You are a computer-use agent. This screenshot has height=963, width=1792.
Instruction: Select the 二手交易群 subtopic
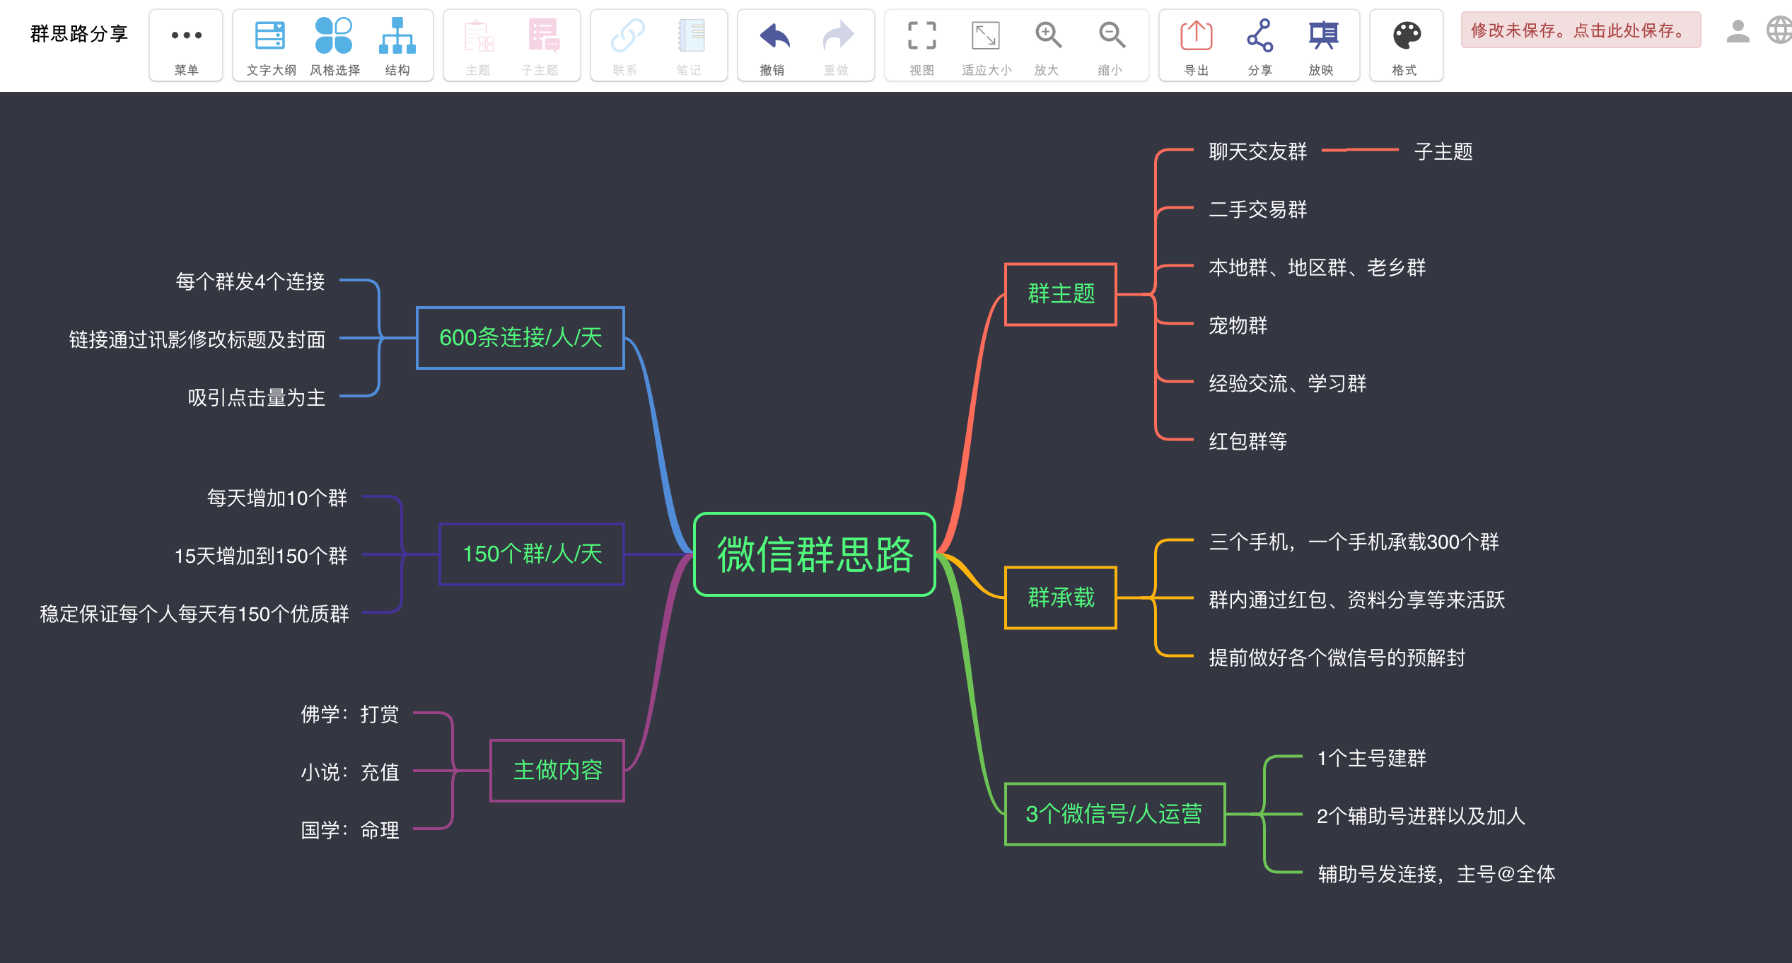click(1257, 209)
